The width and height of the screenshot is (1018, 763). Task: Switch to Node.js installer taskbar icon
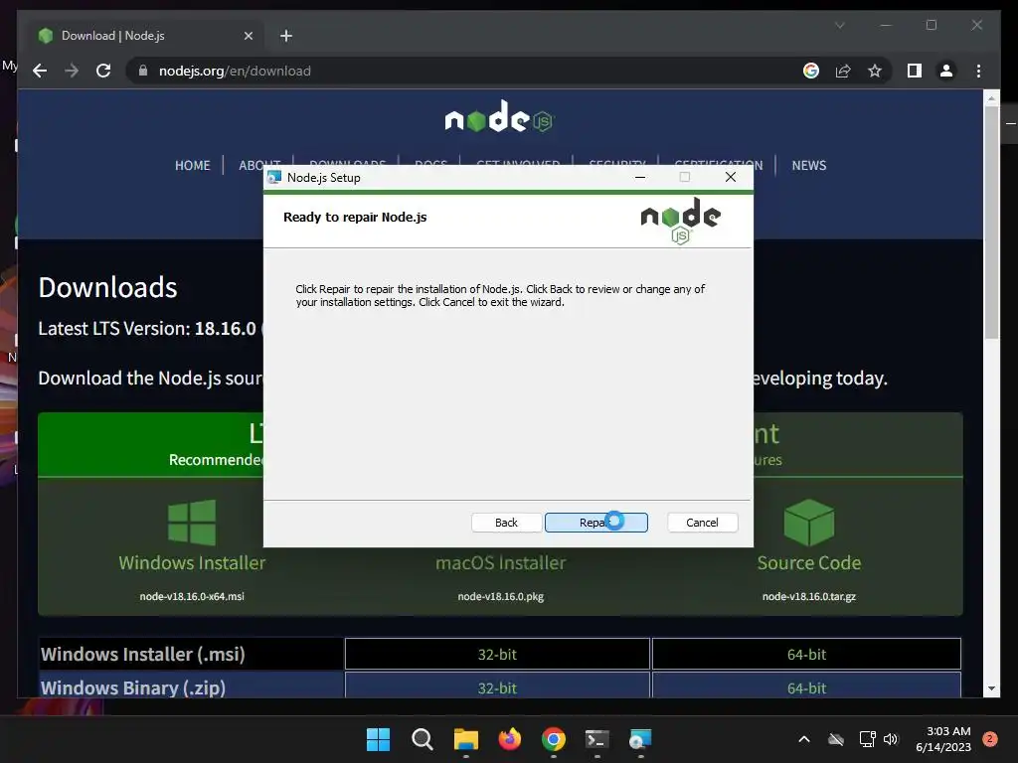click(x=640, y=739)
